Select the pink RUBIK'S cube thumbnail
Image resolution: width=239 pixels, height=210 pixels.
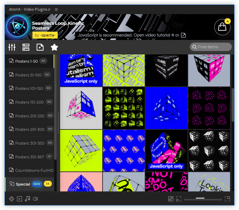209,70
